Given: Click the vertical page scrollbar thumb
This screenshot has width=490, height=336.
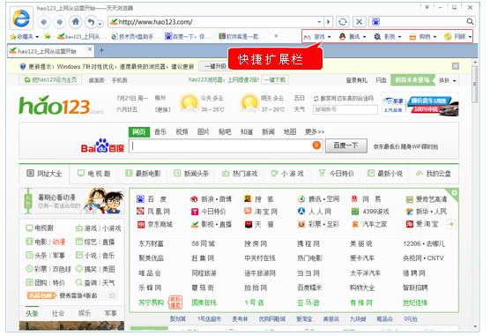Looking at the screenshot, I should pyautogui.click(x=474, y=85).
